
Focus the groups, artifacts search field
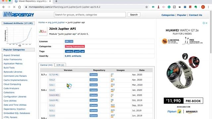tap(90, 15)
